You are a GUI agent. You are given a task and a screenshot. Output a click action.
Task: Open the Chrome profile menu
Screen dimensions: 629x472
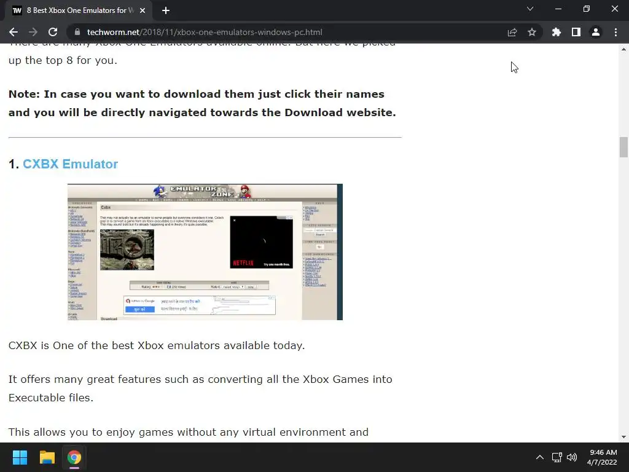click(x=596, y=32)
